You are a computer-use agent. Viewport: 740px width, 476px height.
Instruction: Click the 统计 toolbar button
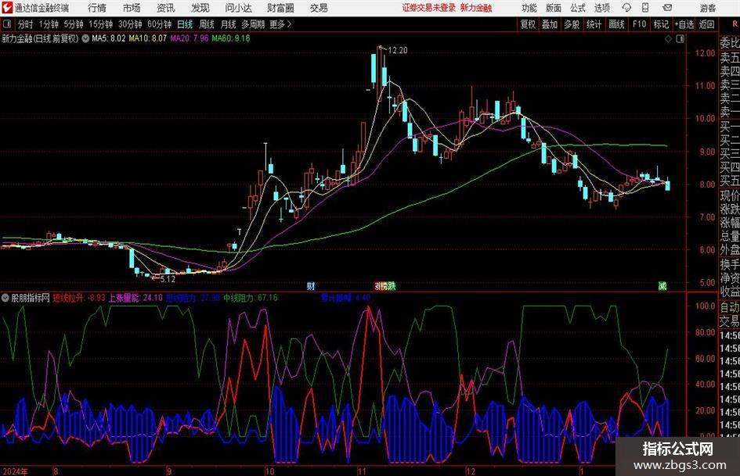(x=594, y=24)
